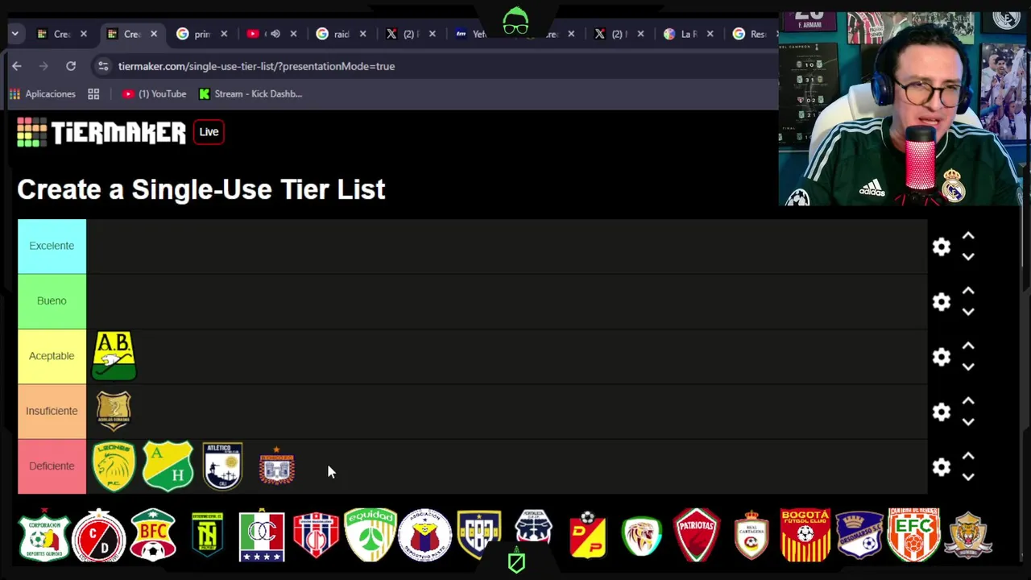Open site information icon in address bar
Image resolution: width=1031 pixels, height=580 pixels.
click(102, 66)
